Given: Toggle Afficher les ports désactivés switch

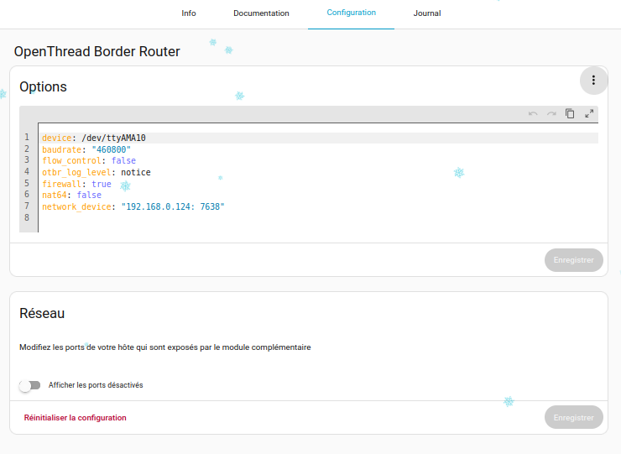Looking at the screenshot, I should pos(30,385).
